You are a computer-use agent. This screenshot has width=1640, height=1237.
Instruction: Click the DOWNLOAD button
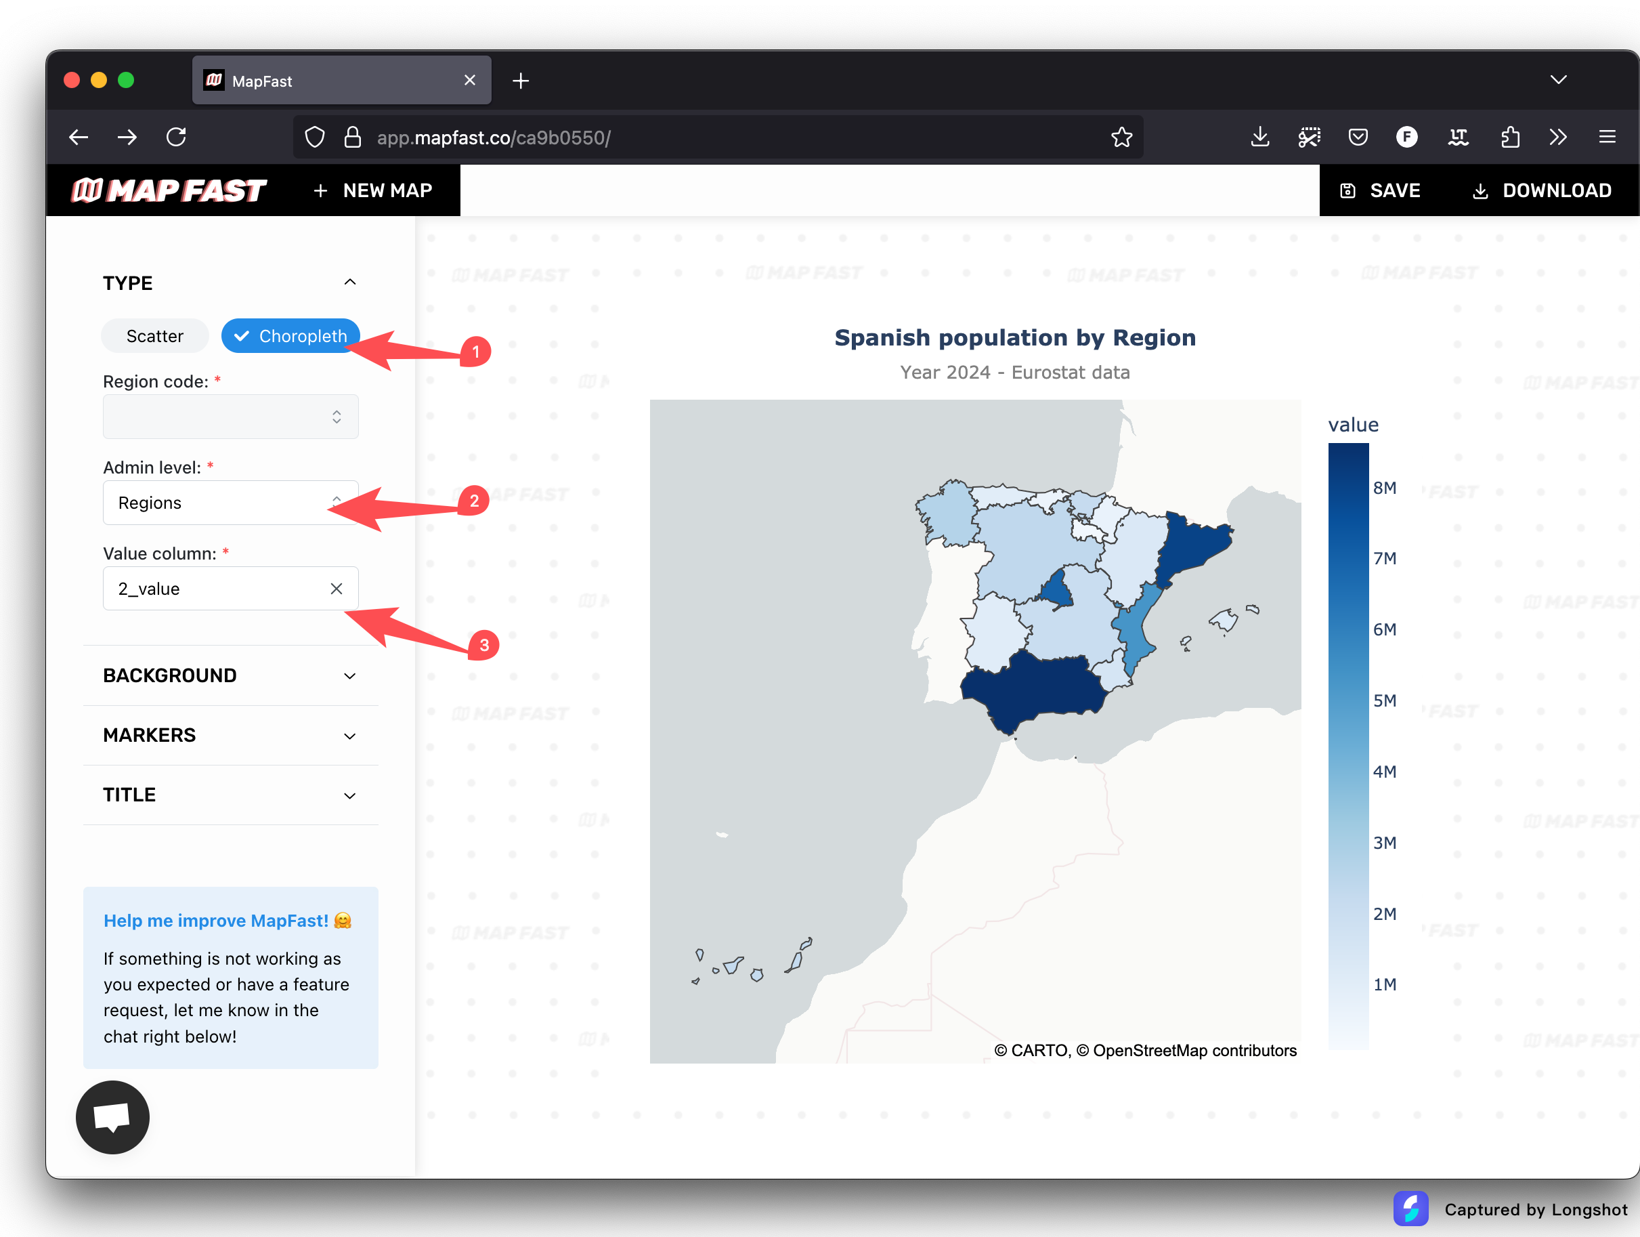(1541, 190)
